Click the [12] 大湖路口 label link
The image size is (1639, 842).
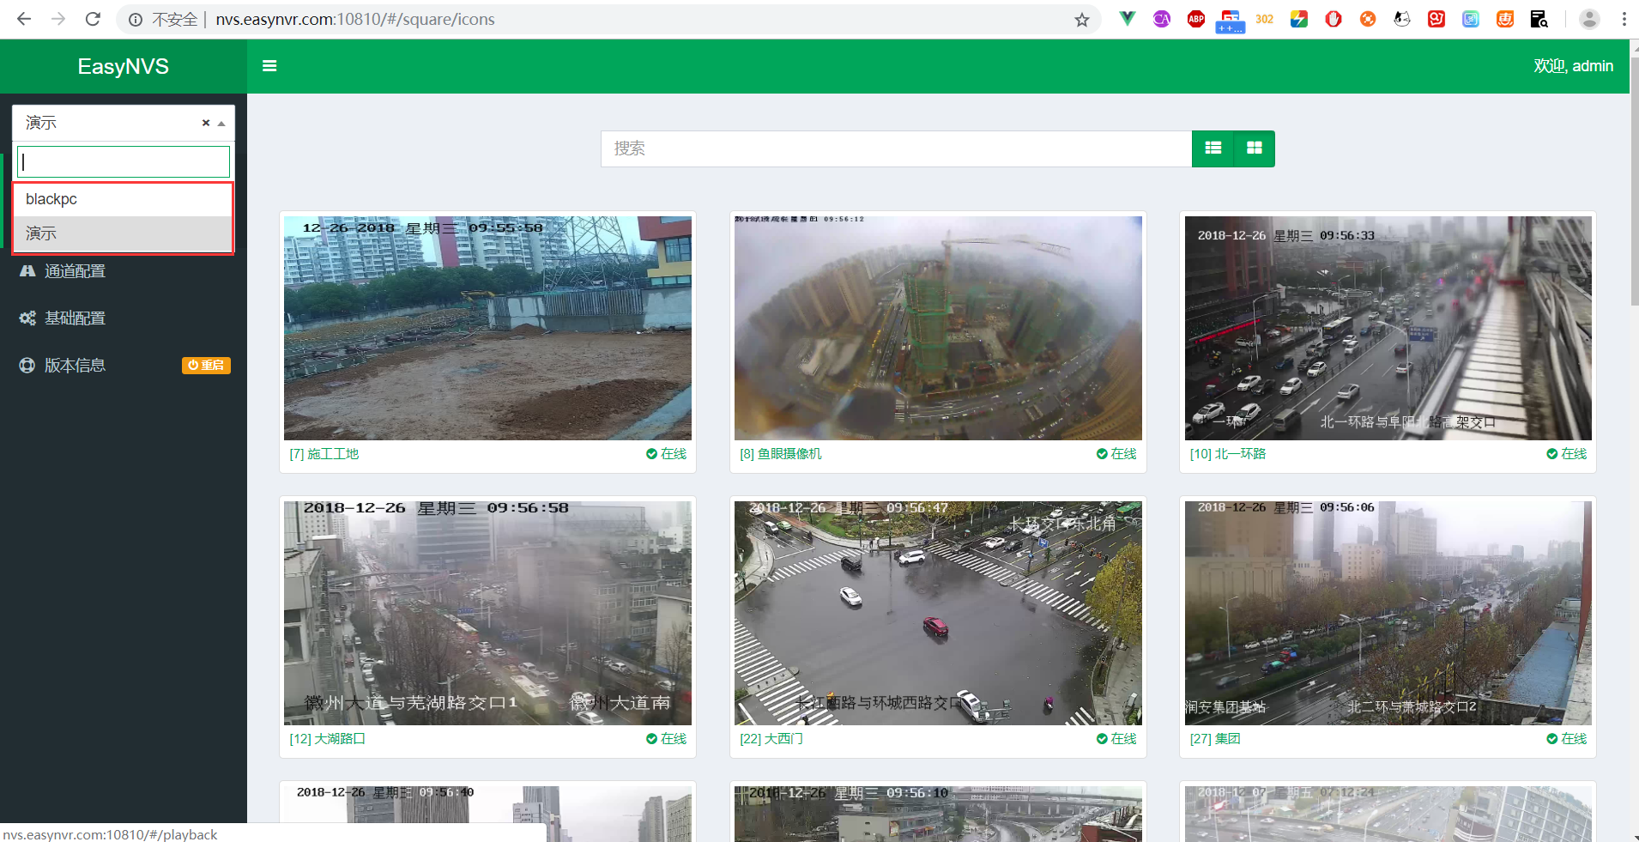tap(327, 739)
